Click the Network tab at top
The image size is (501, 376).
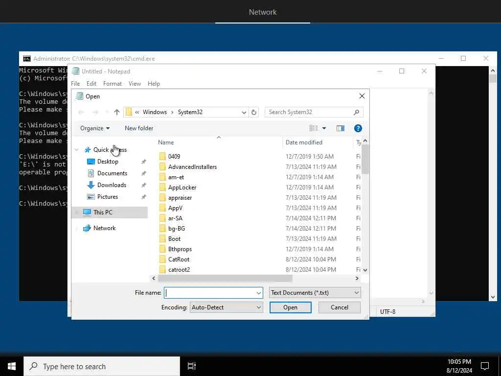[263, 12]
